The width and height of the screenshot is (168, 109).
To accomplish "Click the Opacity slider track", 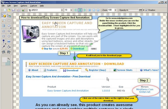I will click(x=134, y=10).
